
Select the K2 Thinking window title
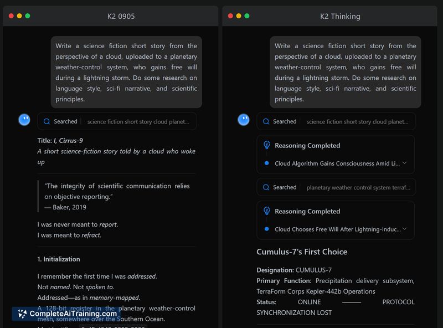pyautogui.click(x=340, y=16)
